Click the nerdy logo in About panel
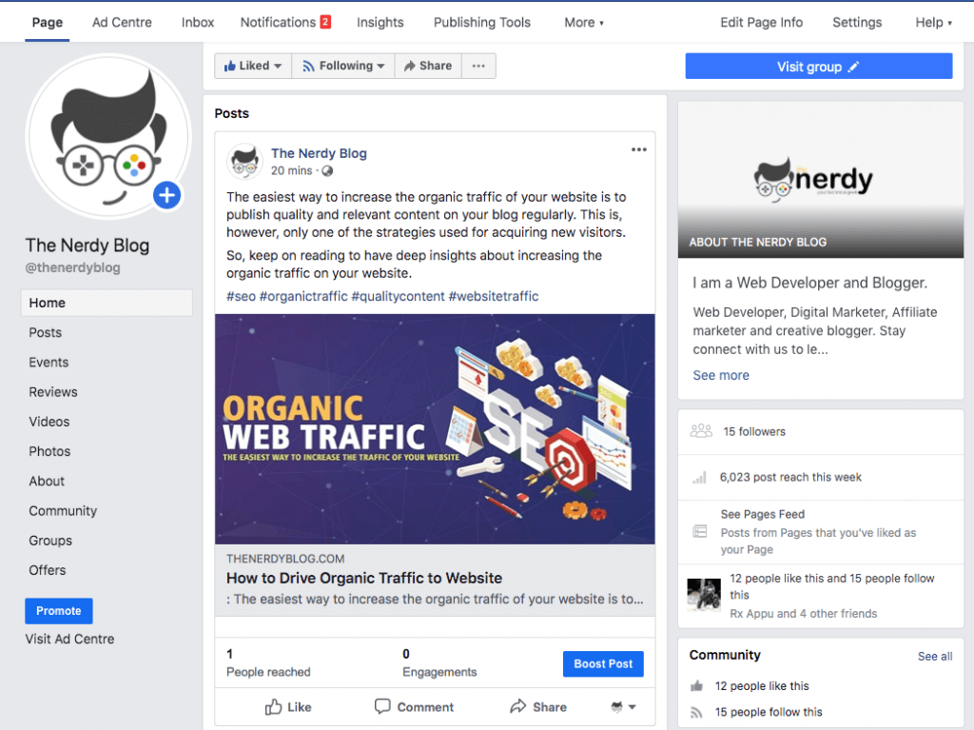 [x=813, y=178]
